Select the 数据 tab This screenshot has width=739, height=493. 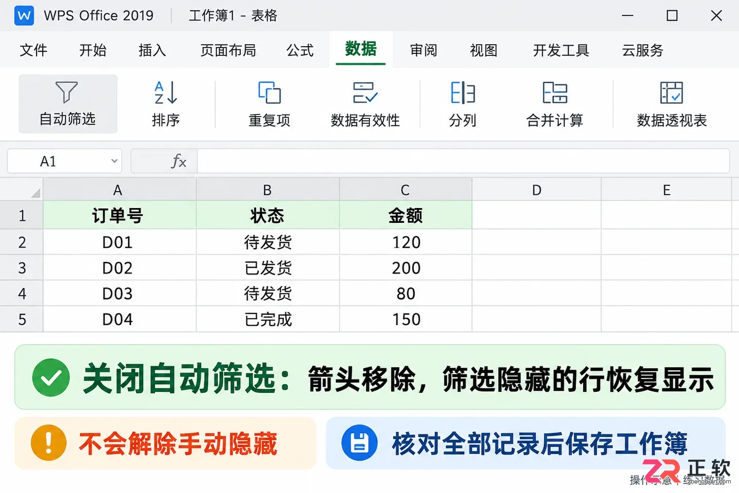click(x=361, y=49)
